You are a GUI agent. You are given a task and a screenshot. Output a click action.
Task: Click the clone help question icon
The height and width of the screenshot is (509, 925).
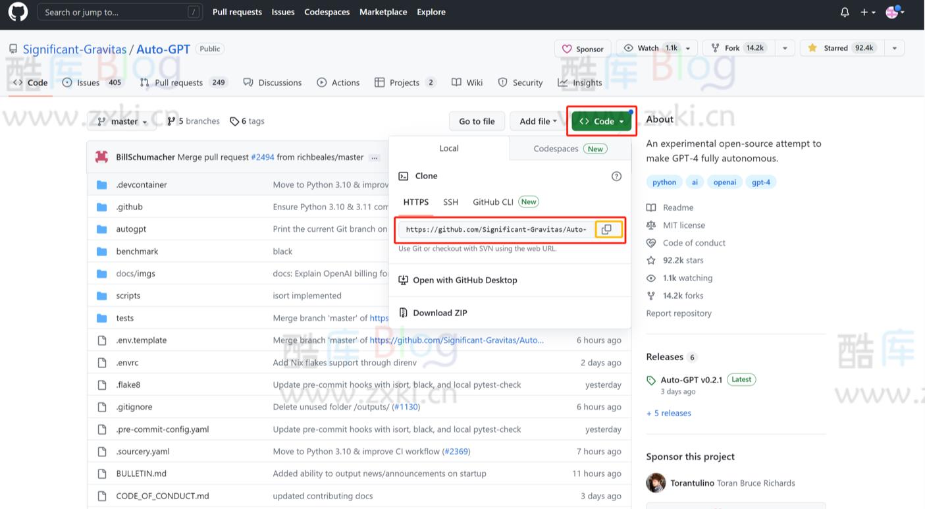click(616, 176)
